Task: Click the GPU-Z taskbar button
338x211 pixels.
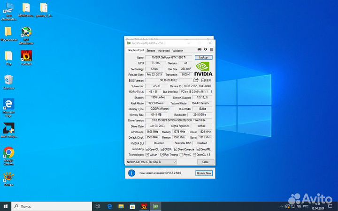Action: [155, 206]
